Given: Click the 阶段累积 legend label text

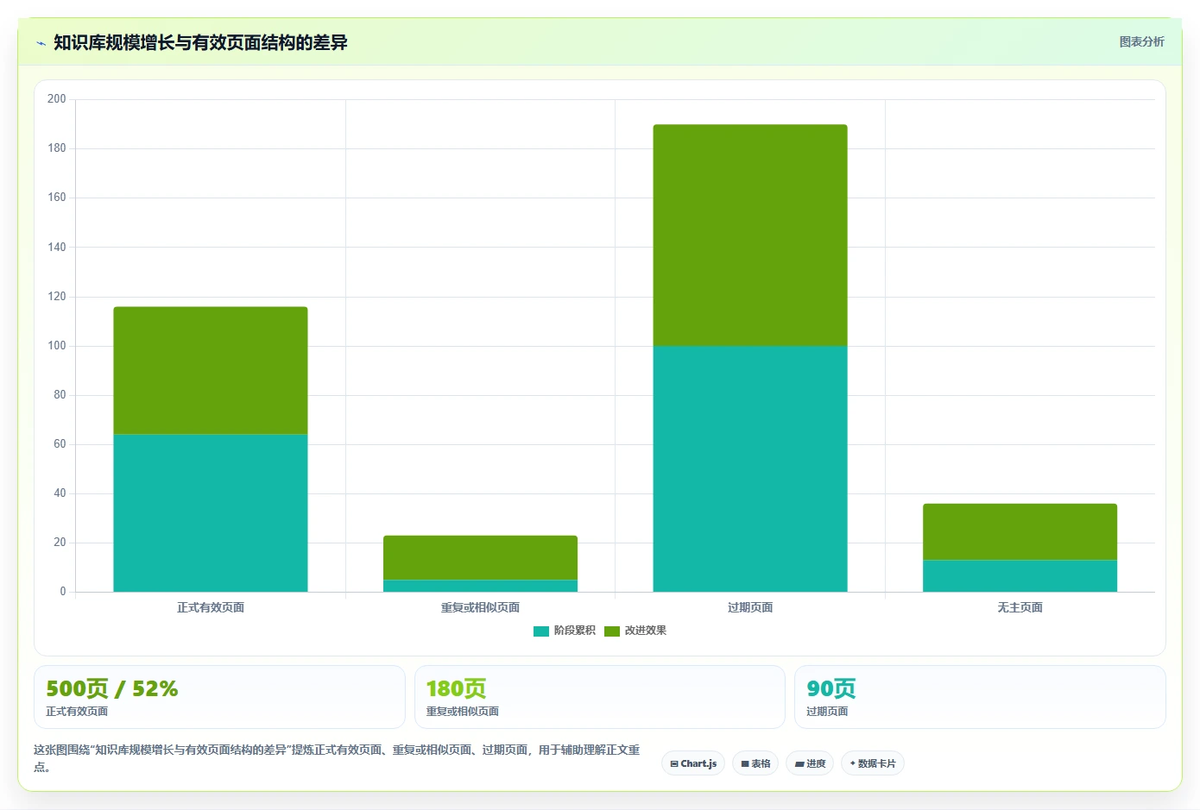Looking at the screenshot, I should [575, 631].
